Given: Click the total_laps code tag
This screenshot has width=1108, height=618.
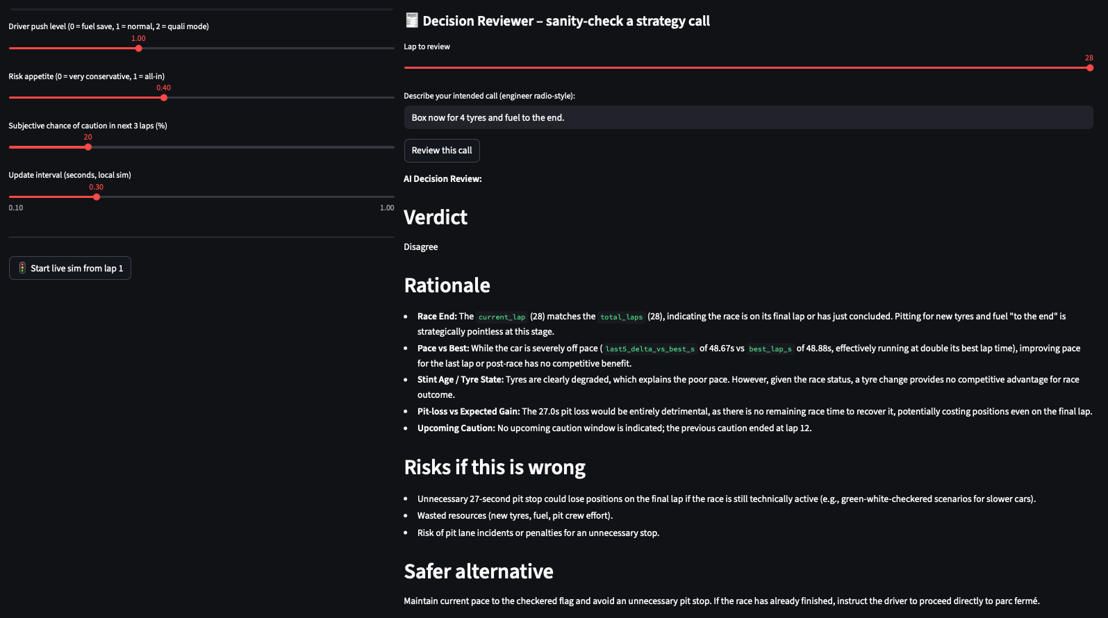Looking at the screenshot, I should [x=622, y=317].
